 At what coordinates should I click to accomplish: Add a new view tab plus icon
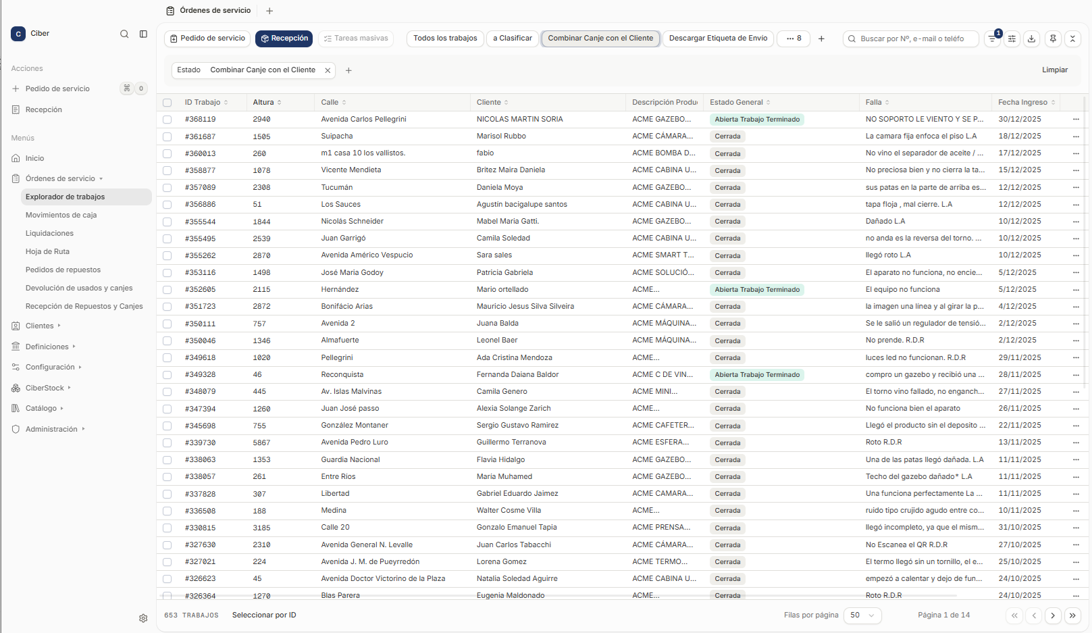pyautogui.click(x=821, y=39)
